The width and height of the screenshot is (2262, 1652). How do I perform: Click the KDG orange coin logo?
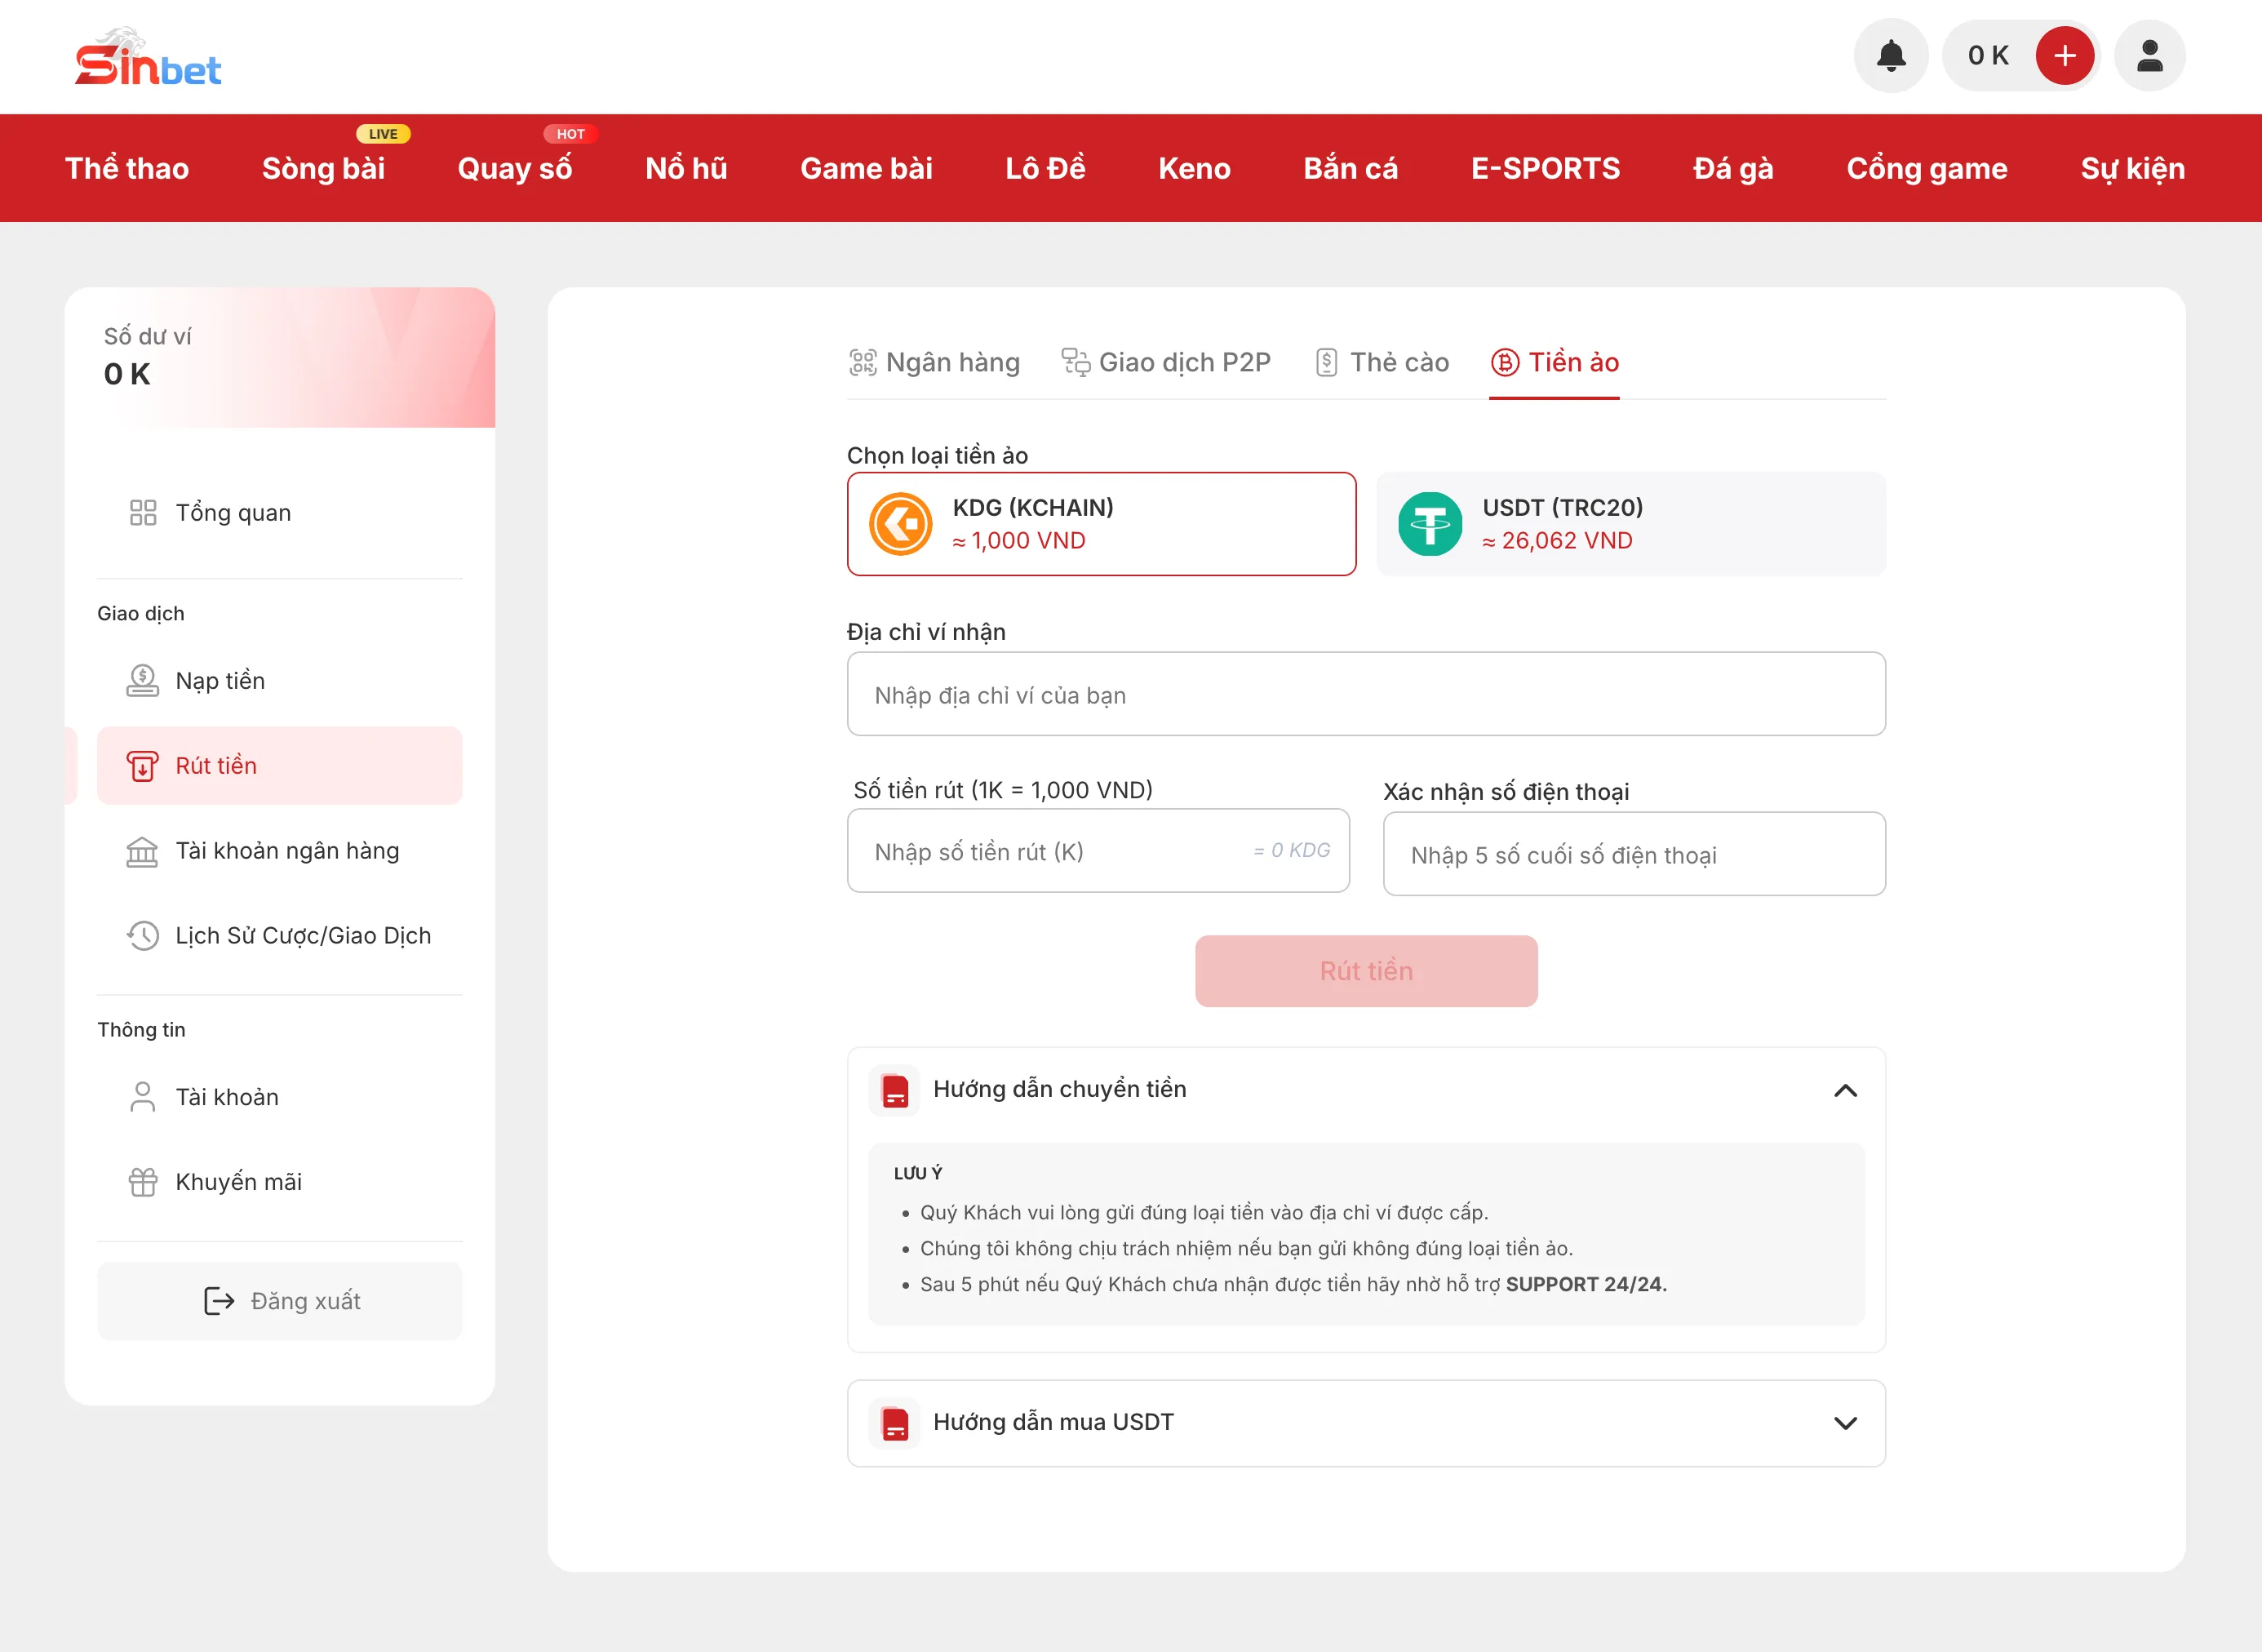pos(901,524)
